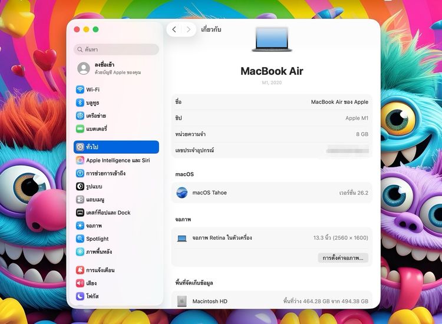Screen dimensions: 442x324
Task: Click the macOS Tahoe icon
Action: 182,193
